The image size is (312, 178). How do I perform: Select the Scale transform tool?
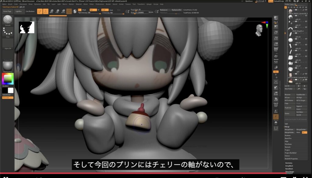point(57,11)
